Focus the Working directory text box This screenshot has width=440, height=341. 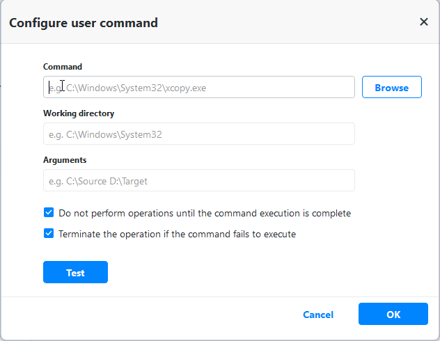tap(198, 134)
